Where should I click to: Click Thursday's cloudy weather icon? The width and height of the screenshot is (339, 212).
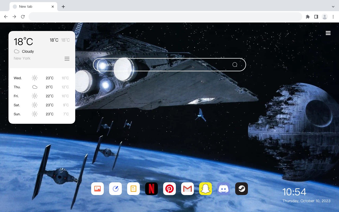tap(35, 87)
